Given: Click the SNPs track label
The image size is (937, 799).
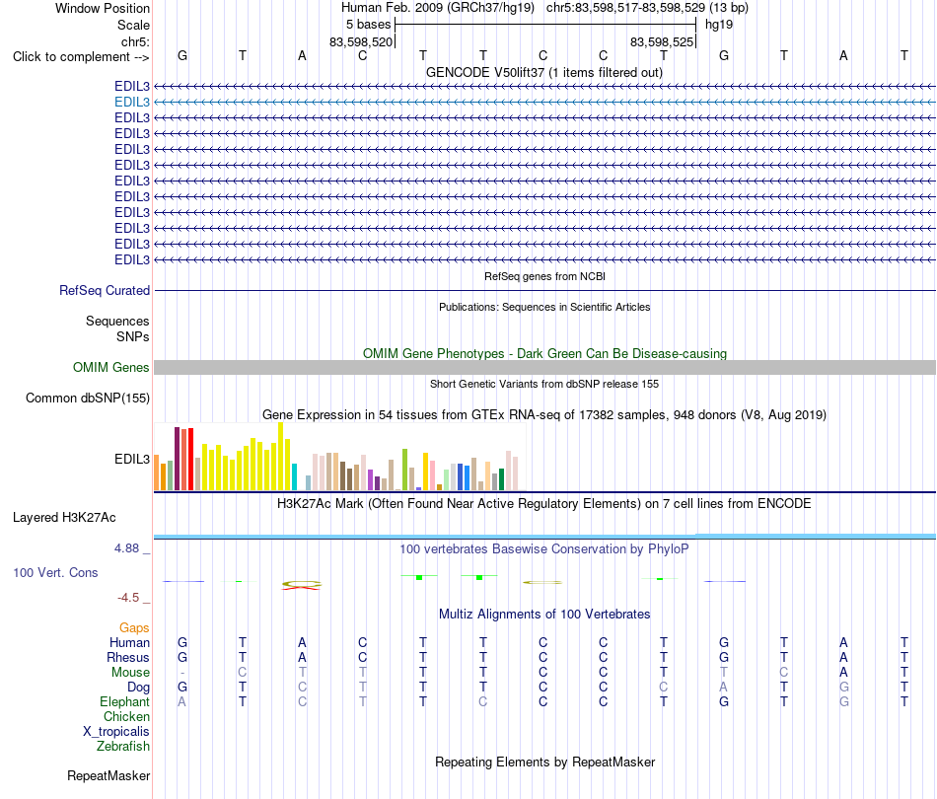Looking at the screenshot, I should [133, 337].
